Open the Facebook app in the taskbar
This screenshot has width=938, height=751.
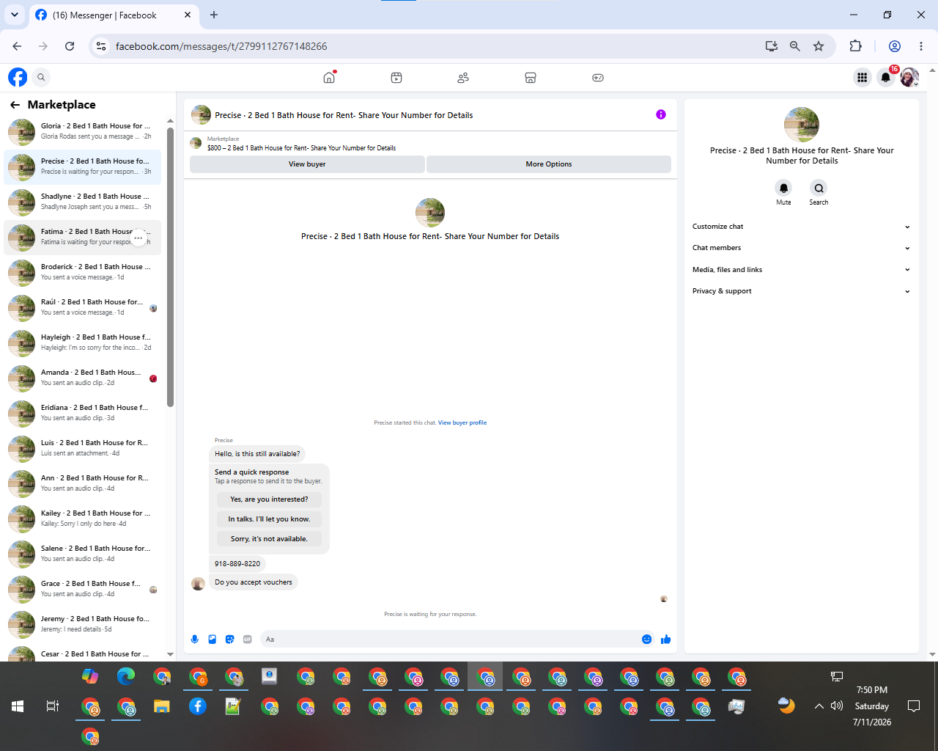(x=198, y=706)
